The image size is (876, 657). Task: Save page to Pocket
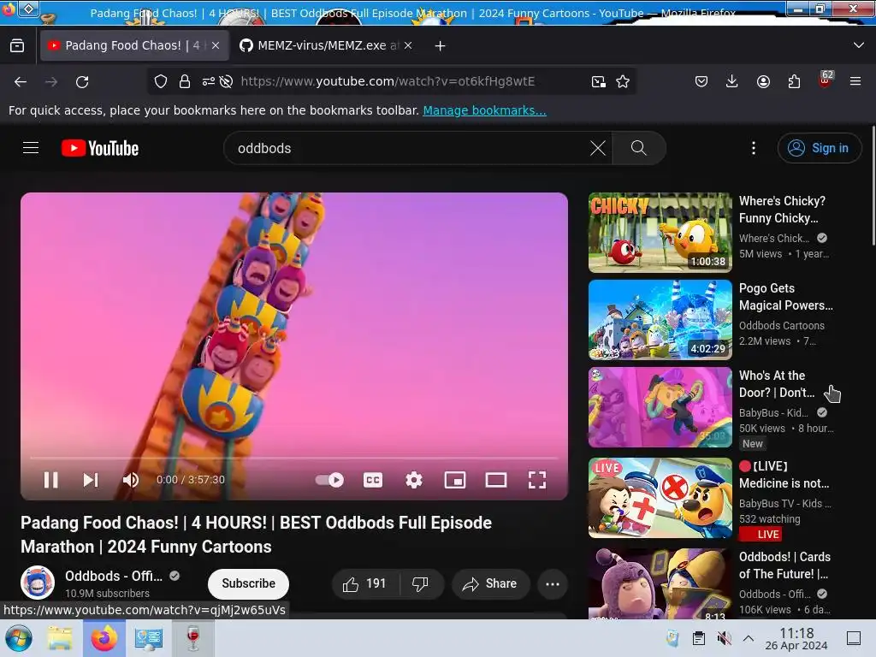coord(701,81)
